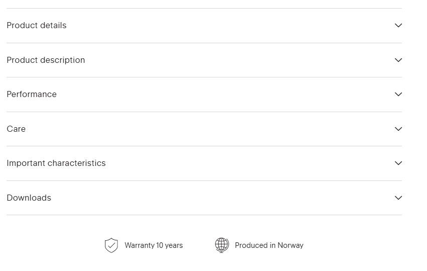Click the chevron beside Downloads
This screenshot has width=427, height=271.
click(398, 198)
